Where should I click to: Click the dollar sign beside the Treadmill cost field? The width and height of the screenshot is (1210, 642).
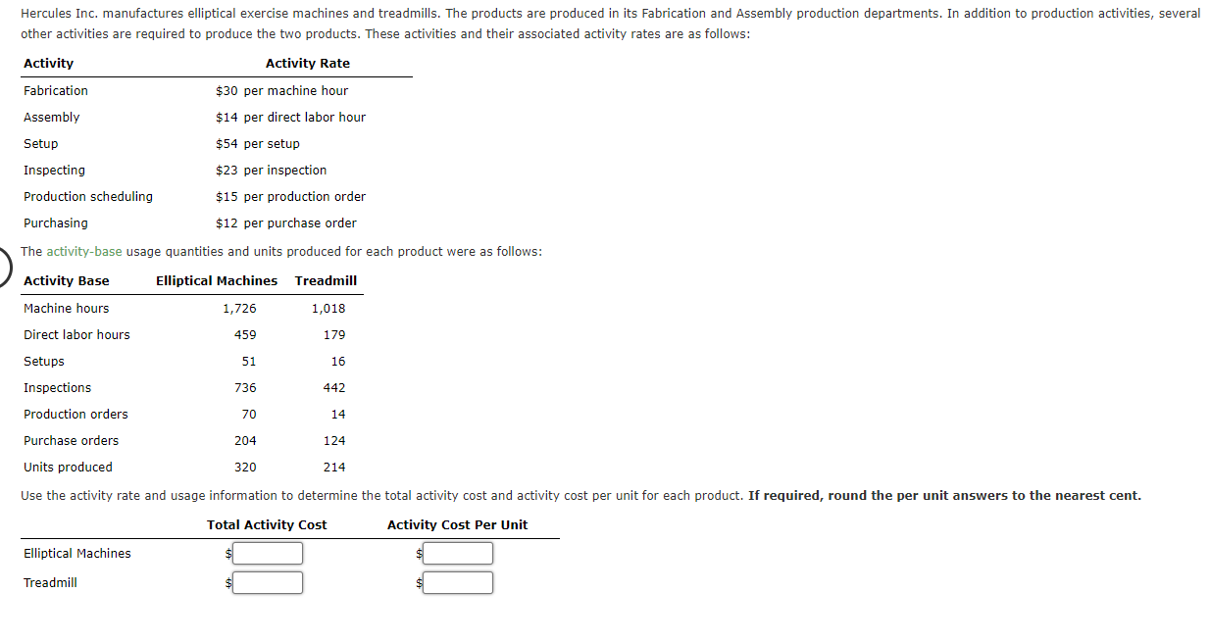coord(227,582)
